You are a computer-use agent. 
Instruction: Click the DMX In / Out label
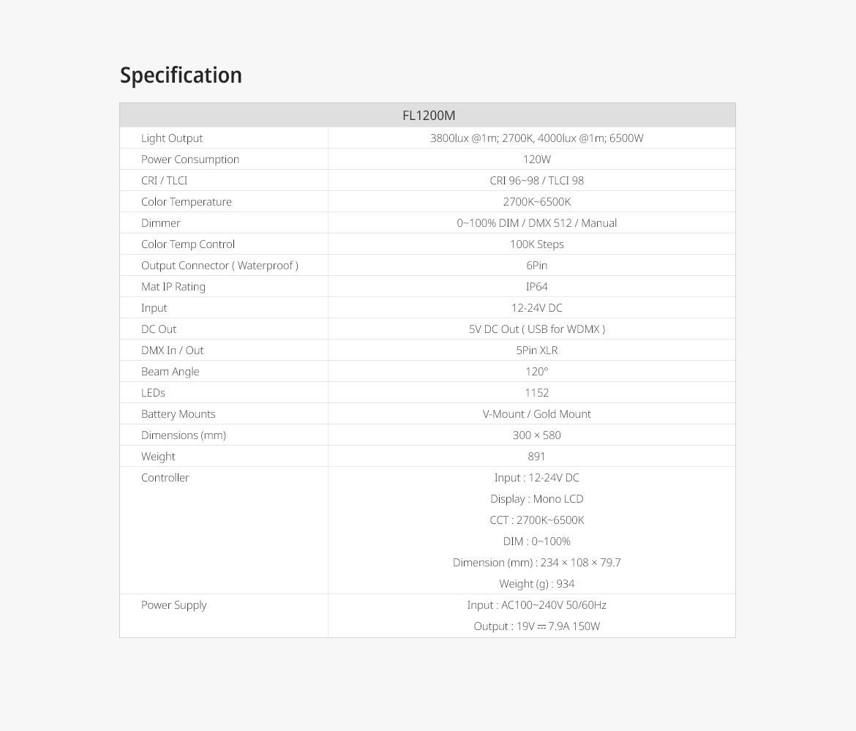coord(173,350)
